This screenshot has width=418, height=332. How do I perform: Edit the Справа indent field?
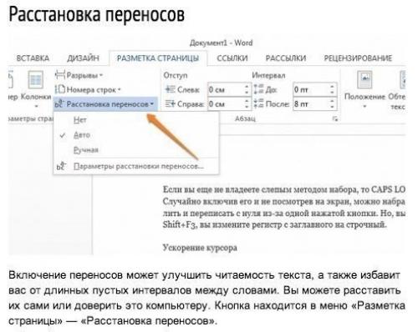click(225, 104)
